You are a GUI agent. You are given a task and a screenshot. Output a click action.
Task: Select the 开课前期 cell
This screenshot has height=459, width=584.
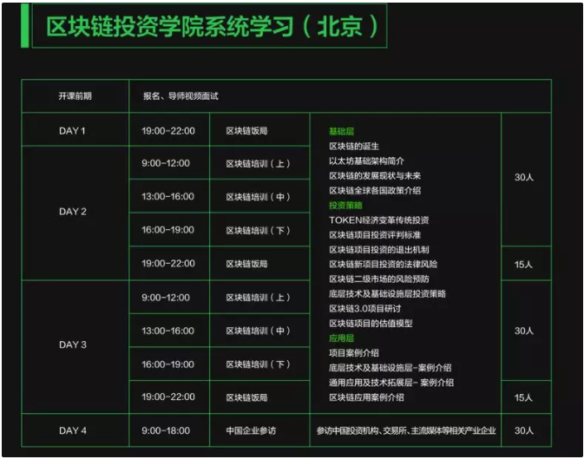(75, 96)
